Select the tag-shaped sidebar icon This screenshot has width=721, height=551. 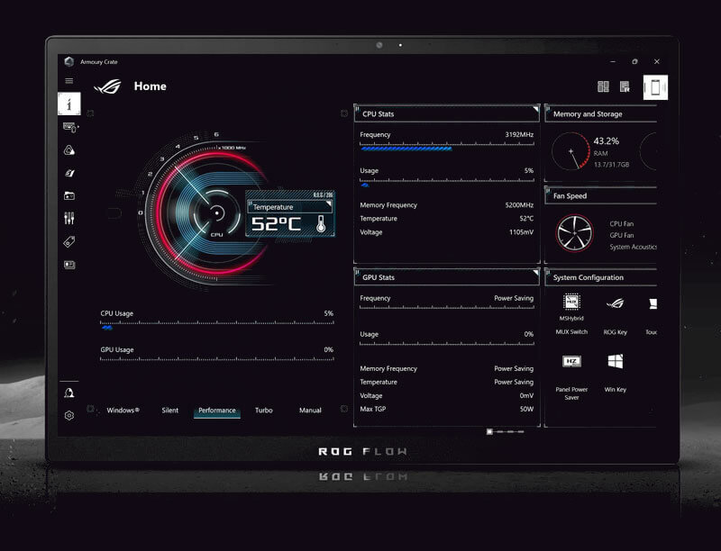pos(70,240)
